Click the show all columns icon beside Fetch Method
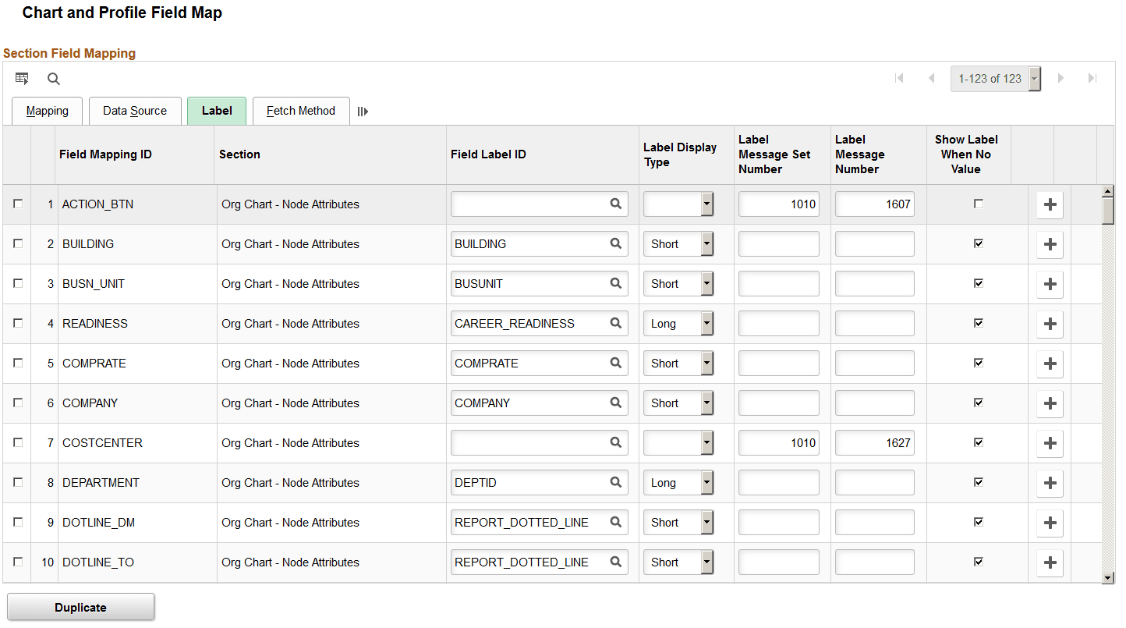 pyautogui.click(x=362, y=111)
